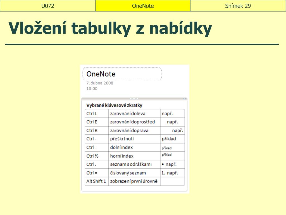Click the left-aligned např. cell

(172, 114)
